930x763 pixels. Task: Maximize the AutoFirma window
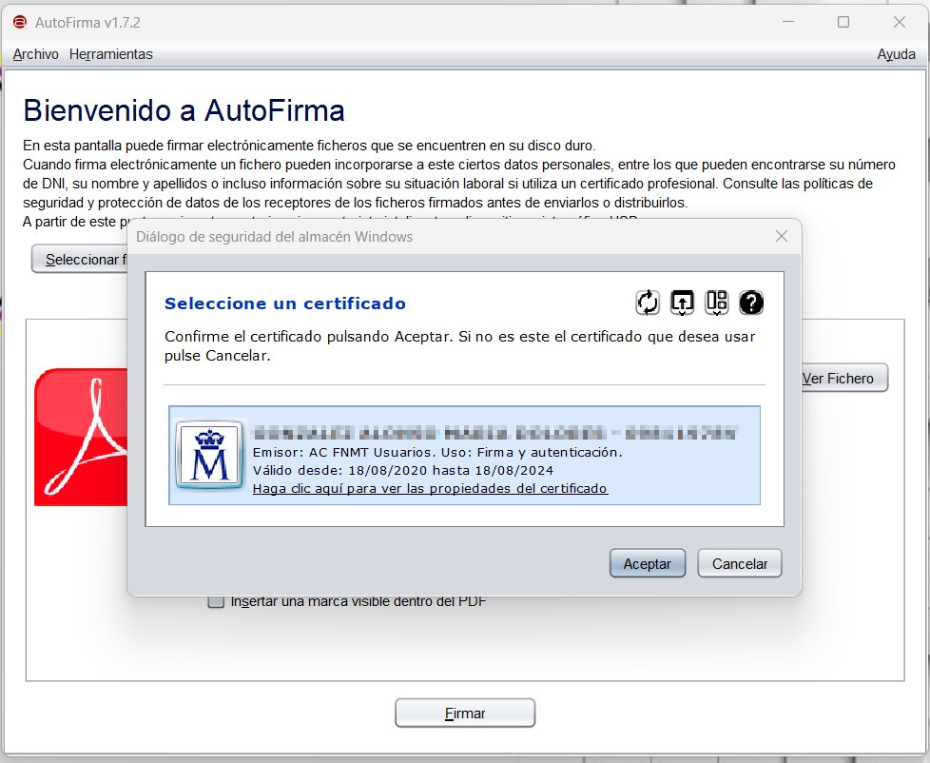(x=843, y=22)
